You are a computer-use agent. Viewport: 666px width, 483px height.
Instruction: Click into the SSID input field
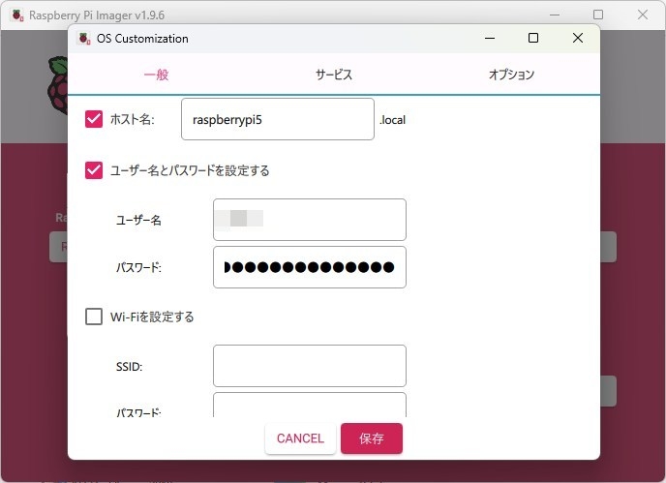click(x=309, y=366)
